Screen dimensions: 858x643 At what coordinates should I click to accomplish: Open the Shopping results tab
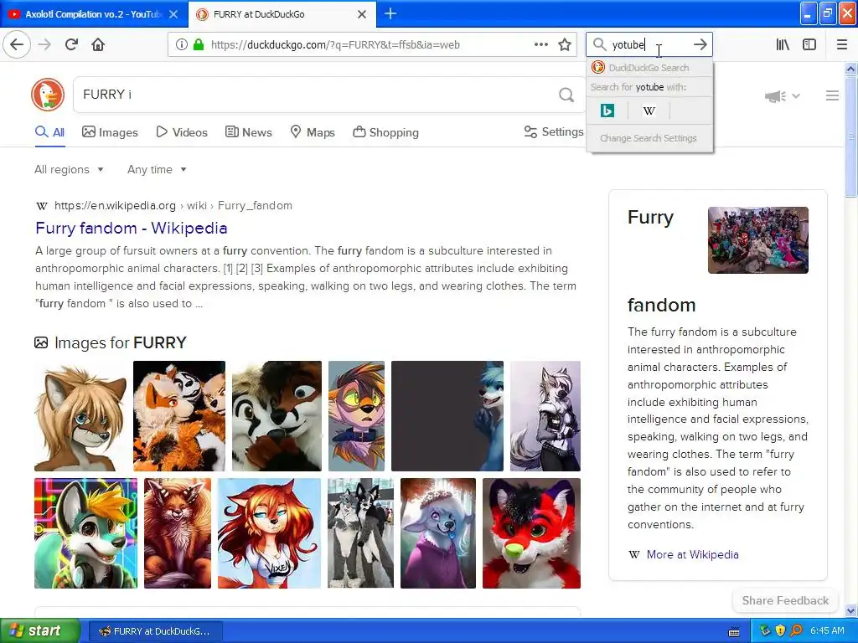(x=385, y=132)
